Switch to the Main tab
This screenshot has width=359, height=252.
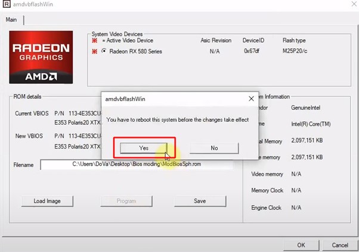[x=12, y=20]
